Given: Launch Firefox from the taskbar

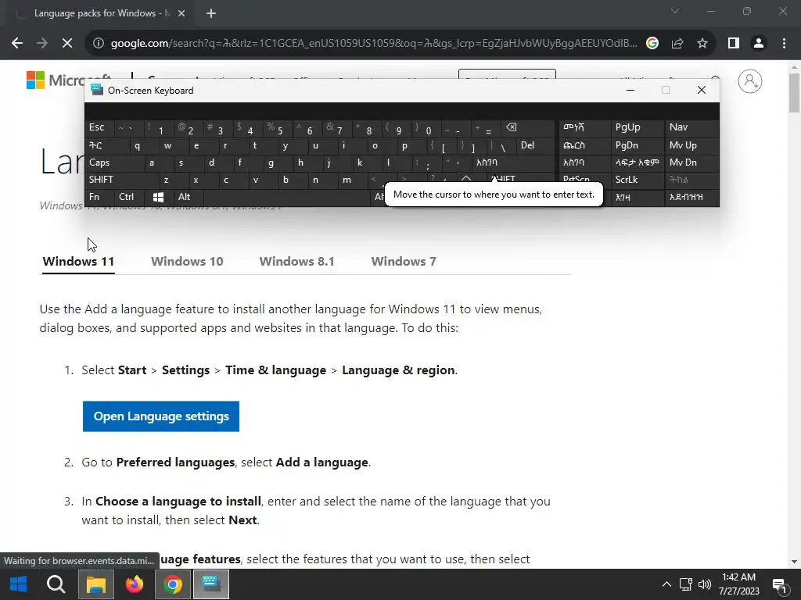Looking at the screenshot, I should [x=135, y=584].
